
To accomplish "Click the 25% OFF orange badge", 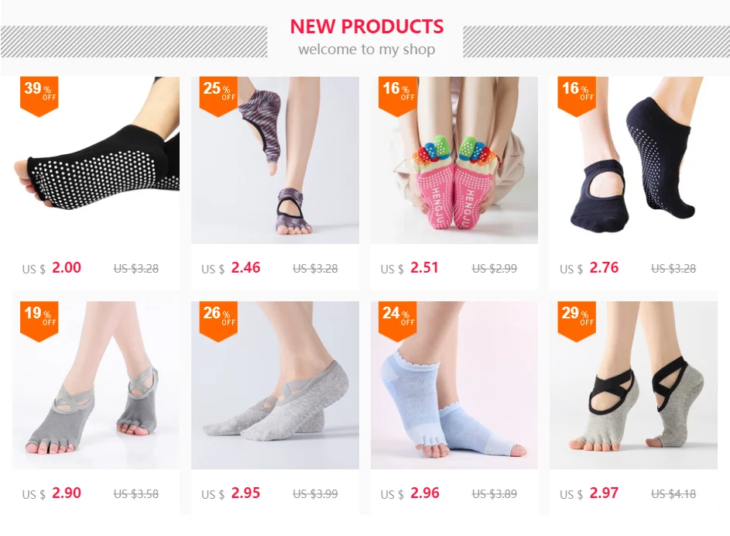I will point(218,96).
